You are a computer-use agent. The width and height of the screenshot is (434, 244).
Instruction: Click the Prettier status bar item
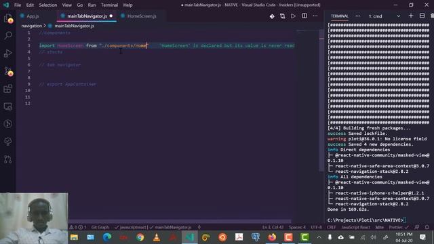point(399,228)
